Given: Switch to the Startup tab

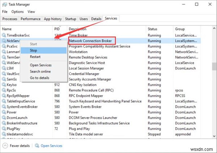Looking at the screenshot, I should pos(71,19).
